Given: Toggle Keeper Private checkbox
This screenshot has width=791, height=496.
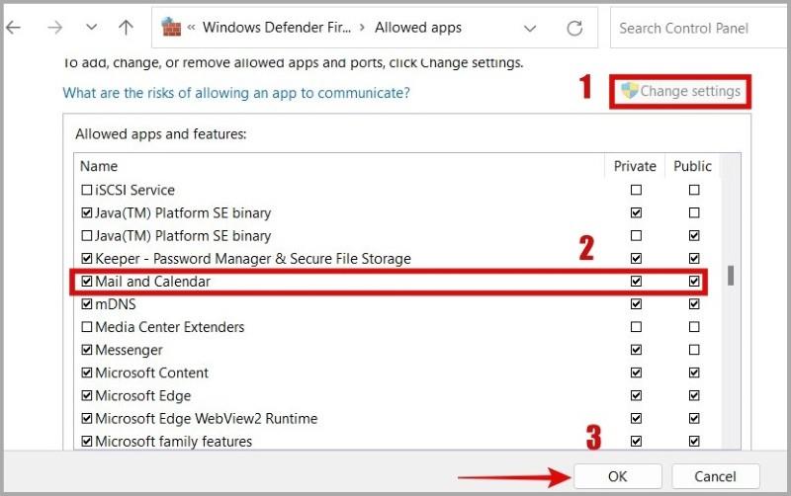Looking at the screenshot, I should point(636,259).
